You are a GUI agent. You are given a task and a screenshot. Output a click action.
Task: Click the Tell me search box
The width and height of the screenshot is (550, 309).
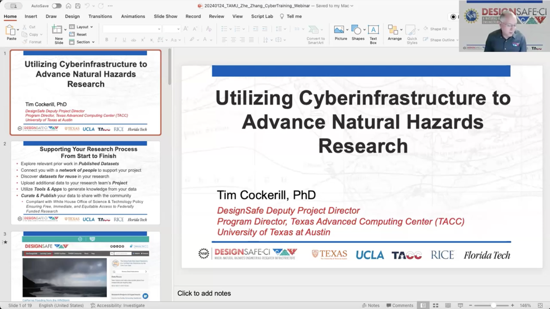pos(291,16)
